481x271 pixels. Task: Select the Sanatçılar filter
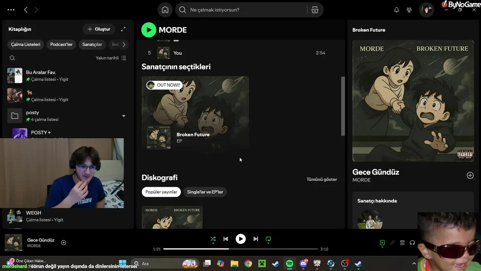(92, 44)
